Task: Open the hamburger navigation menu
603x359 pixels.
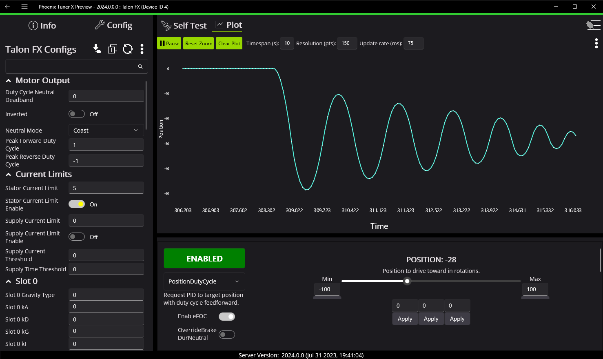Action: pyautogui.click(x=24, y=7)
